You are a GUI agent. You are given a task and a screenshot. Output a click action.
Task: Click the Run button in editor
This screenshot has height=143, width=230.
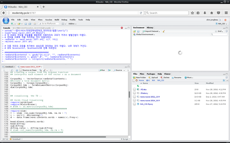click(102, 70)
